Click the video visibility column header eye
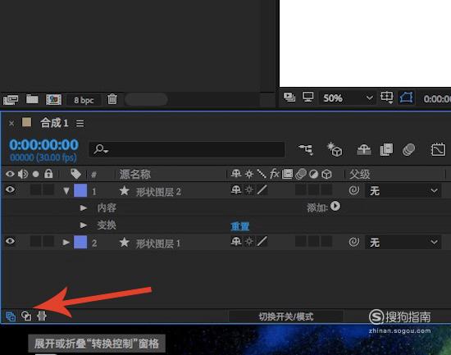Image resolution: width=451 pixels, height=355 pixels. (x=10, y=174)
